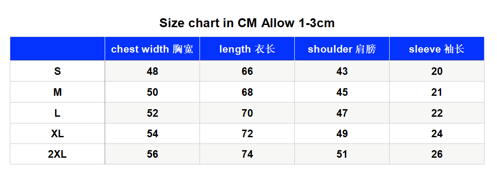
Task: Click the shoulder column header
Action: point(342,49)
